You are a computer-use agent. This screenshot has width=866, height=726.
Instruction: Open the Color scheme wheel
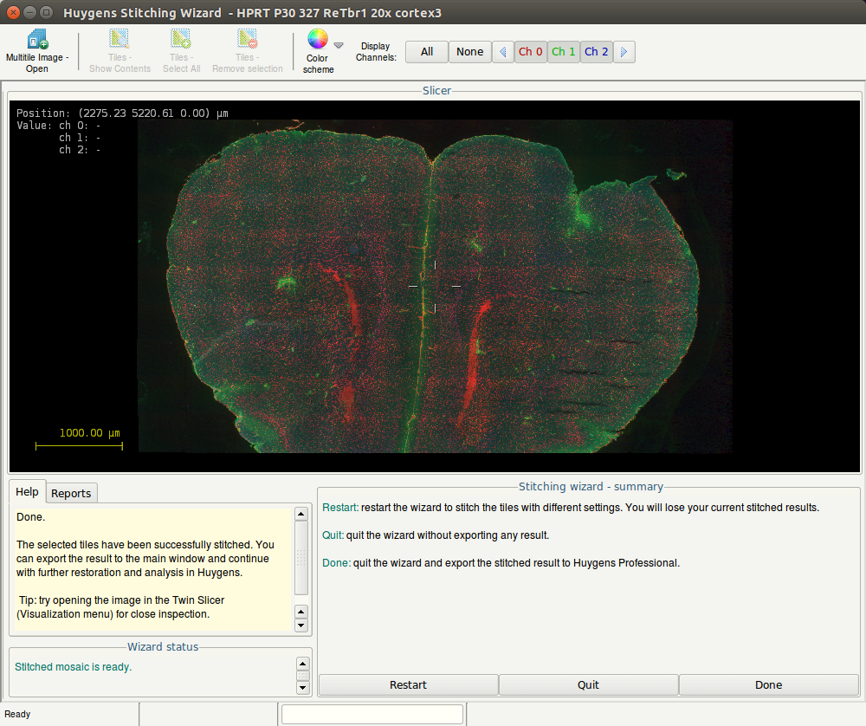[x=318, y=40]
